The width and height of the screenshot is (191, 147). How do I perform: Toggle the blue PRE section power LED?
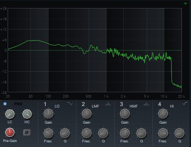click(5, 104)
